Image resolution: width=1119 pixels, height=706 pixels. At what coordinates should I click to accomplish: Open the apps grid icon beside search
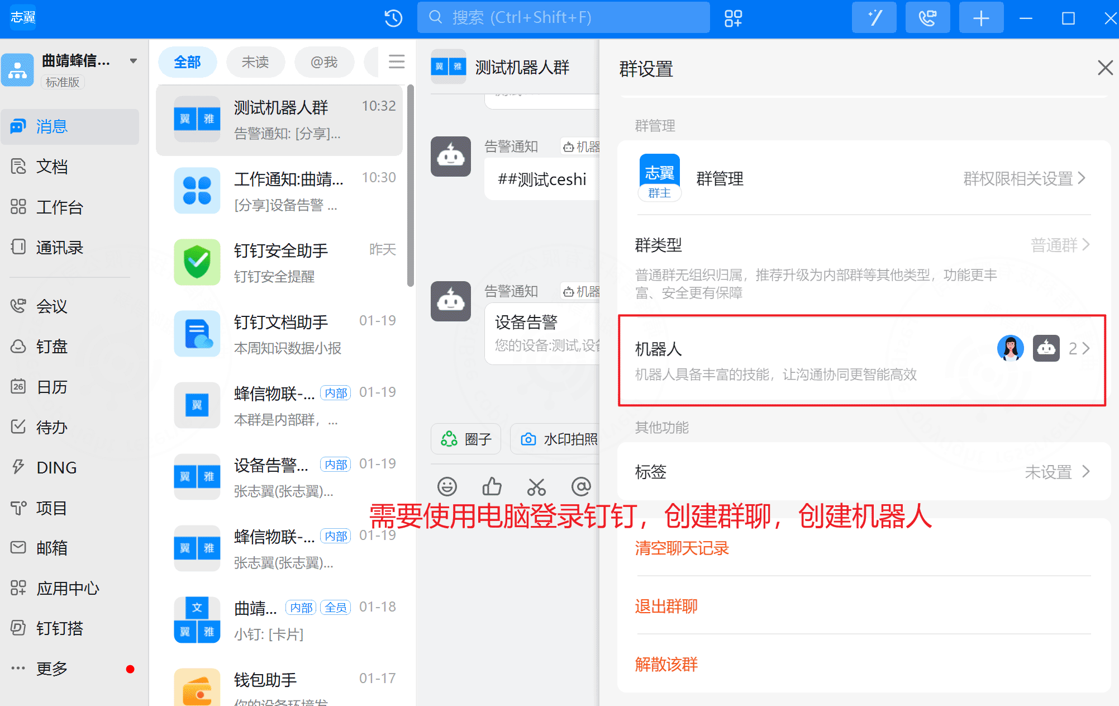click(x=733, y=18)
